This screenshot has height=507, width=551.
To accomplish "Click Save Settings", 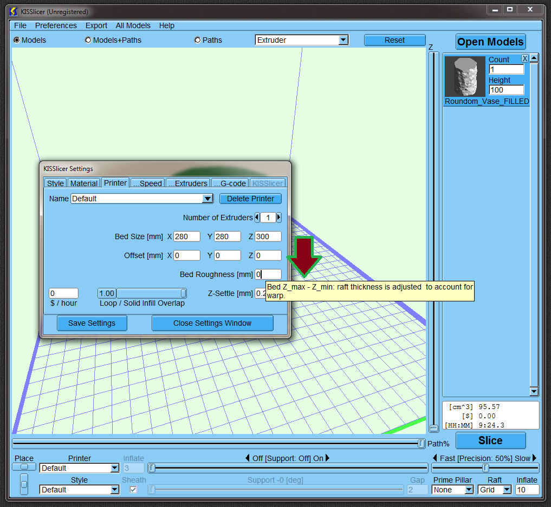I will pos(92,323).
